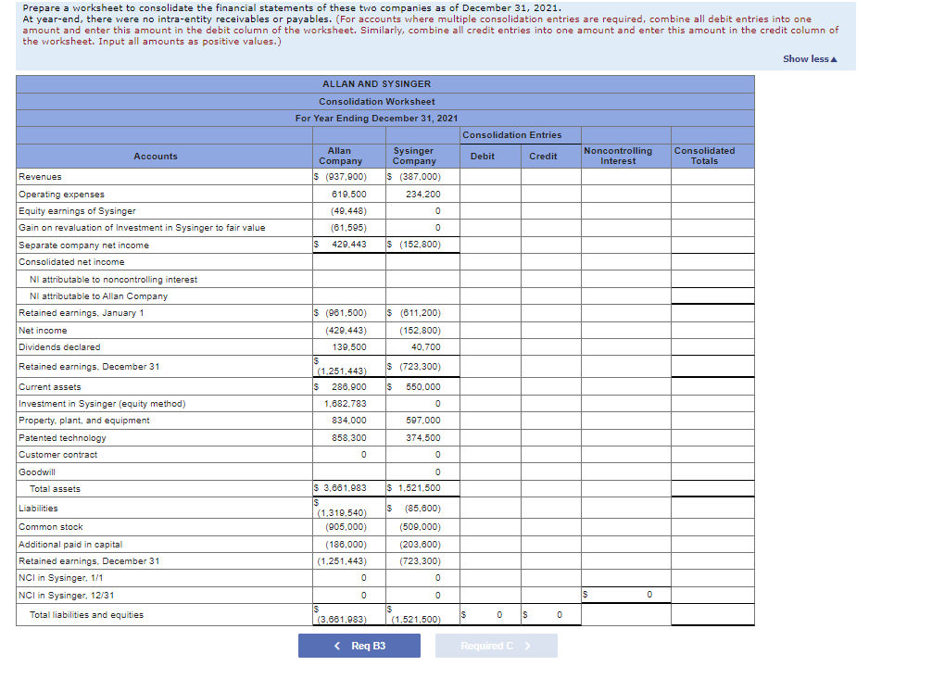932x679 pixels.
Task: Open the Required C step
Action: (x=497, y=646)
